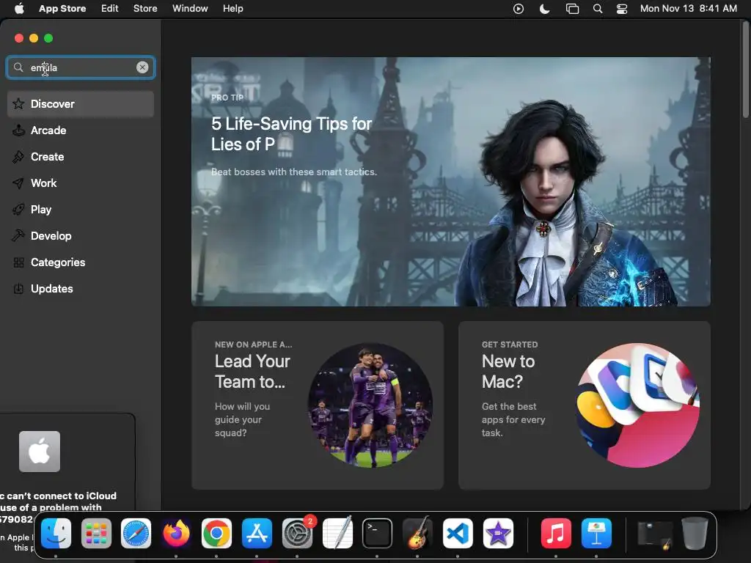751x563 pixels.
Task: Open Terminal from the Dock
Action: (378, 534)
